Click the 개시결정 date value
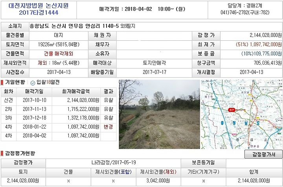283x187 pixels. coord(251,72)
